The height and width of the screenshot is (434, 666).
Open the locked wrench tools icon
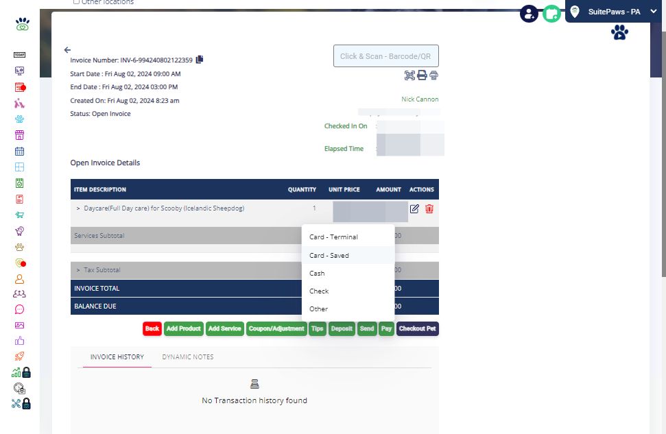pos(21,403)
